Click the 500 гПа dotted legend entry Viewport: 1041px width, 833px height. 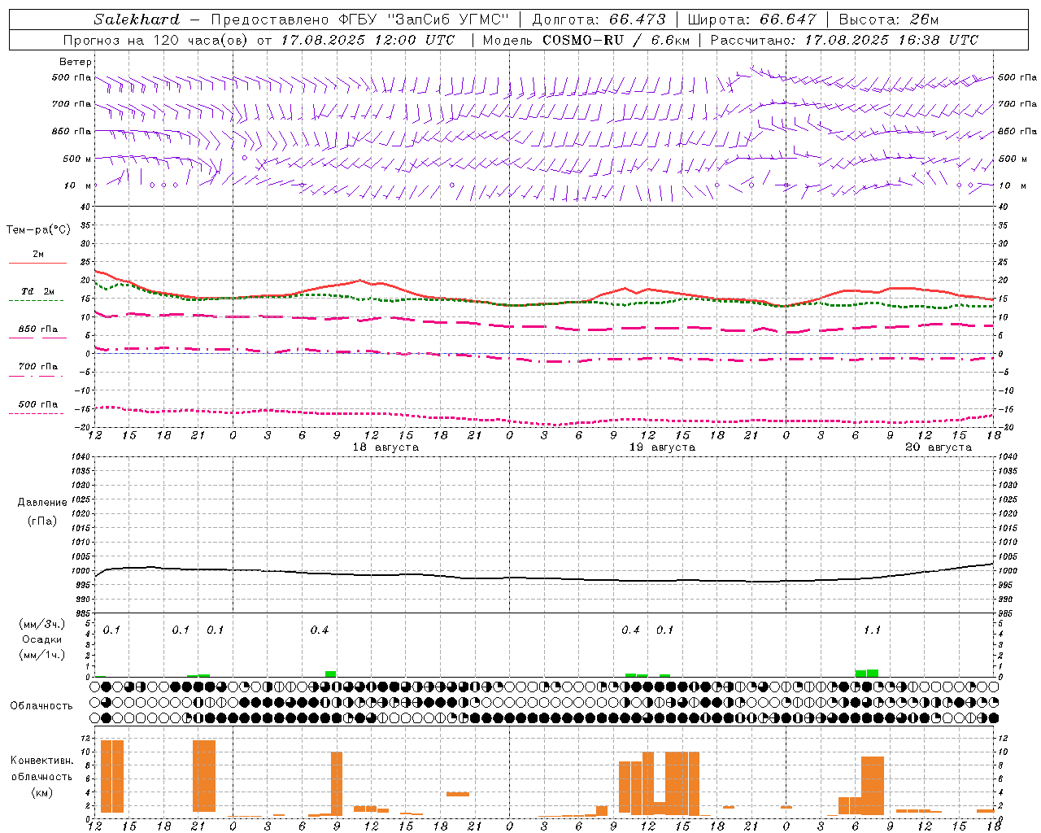pos(37,408)
